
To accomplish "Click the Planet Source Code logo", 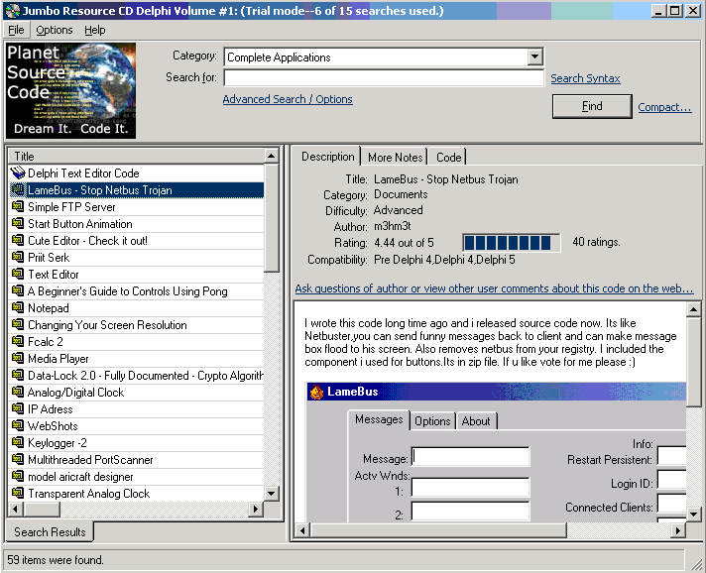I will click(x=70, y=90).
